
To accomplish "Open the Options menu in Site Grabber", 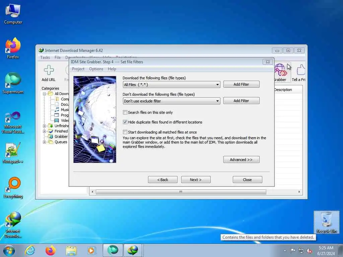I will pos(96,69).
